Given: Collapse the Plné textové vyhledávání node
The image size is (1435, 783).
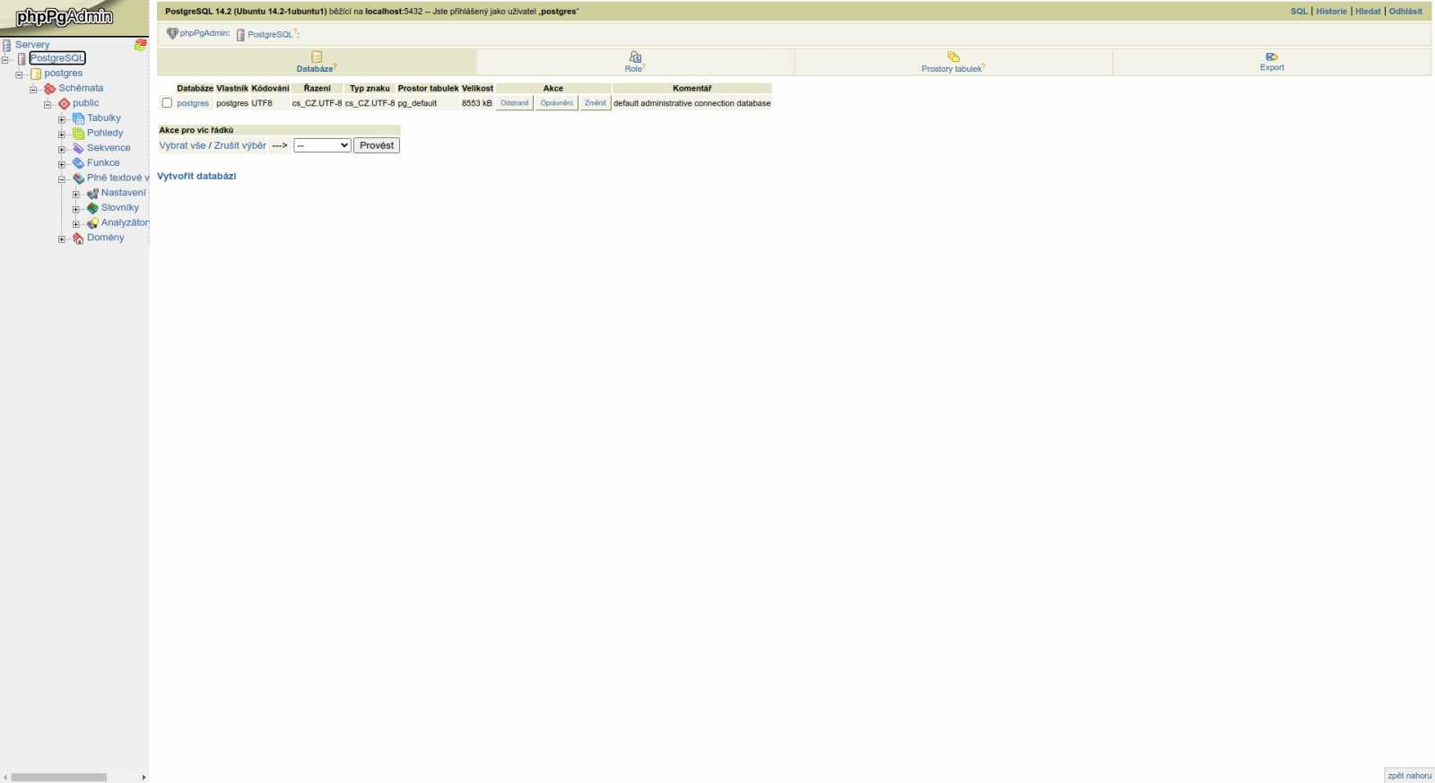Looking at the screenshot, I should pos(63,179).
